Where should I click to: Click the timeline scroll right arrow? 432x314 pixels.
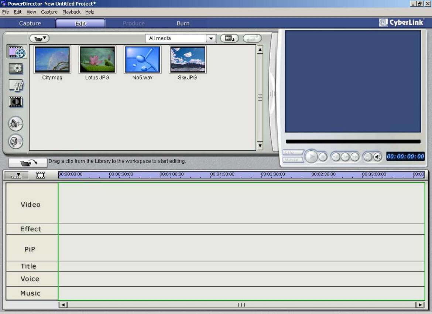(420, 305)
